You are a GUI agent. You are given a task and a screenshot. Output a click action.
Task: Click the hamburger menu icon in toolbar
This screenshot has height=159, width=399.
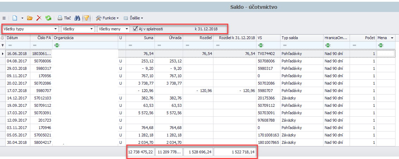click(x=4, y=18)
